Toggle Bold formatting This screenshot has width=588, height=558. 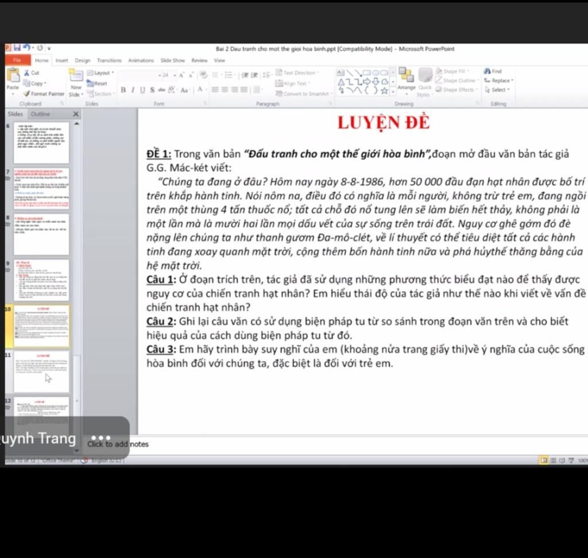click(x=123, y=90)
